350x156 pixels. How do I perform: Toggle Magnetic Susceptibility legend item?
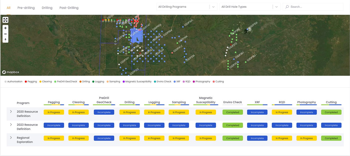[137, 81]
